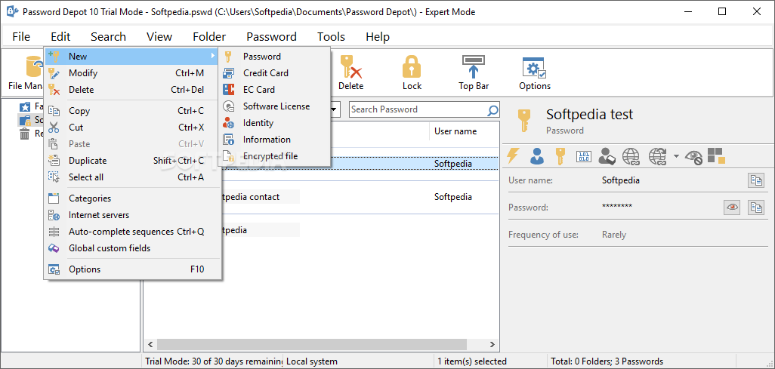Create a new EC Card entry
The image size is (775, 369).
coord(274,90)
